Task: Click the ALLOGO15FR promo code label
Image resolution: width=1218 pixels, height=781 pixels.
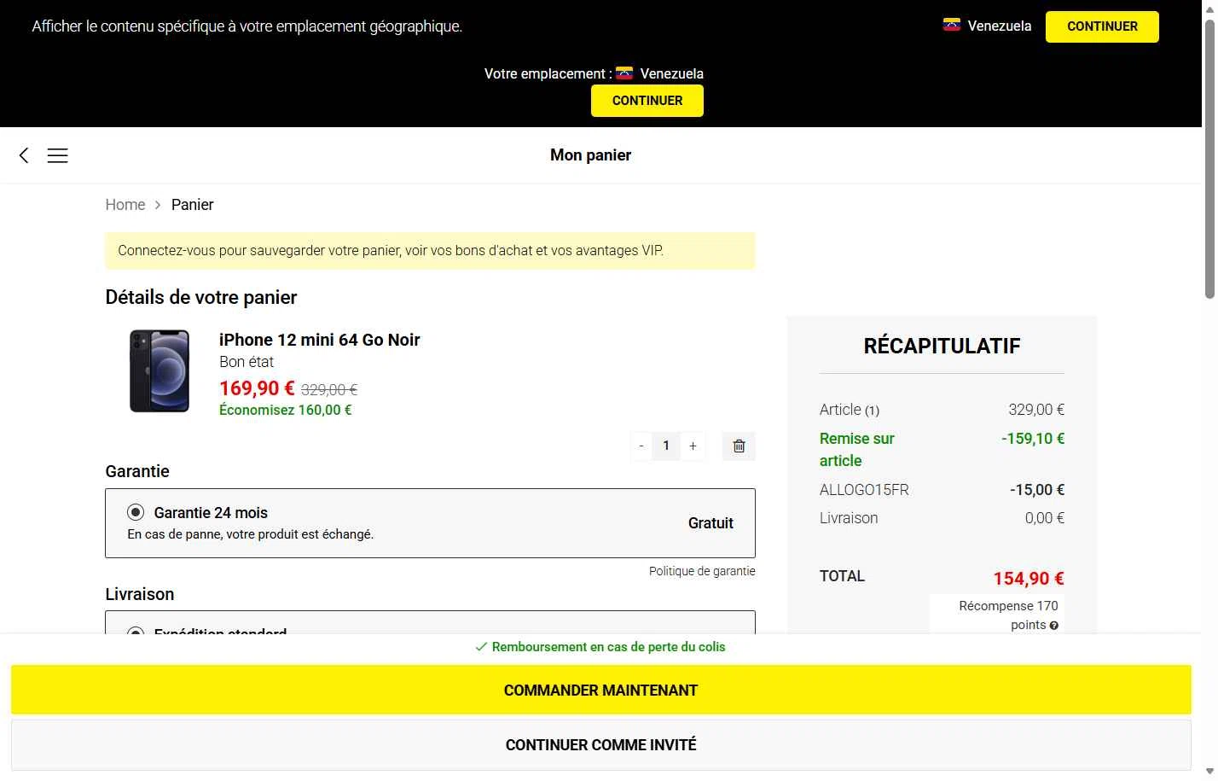Action: 864,490
